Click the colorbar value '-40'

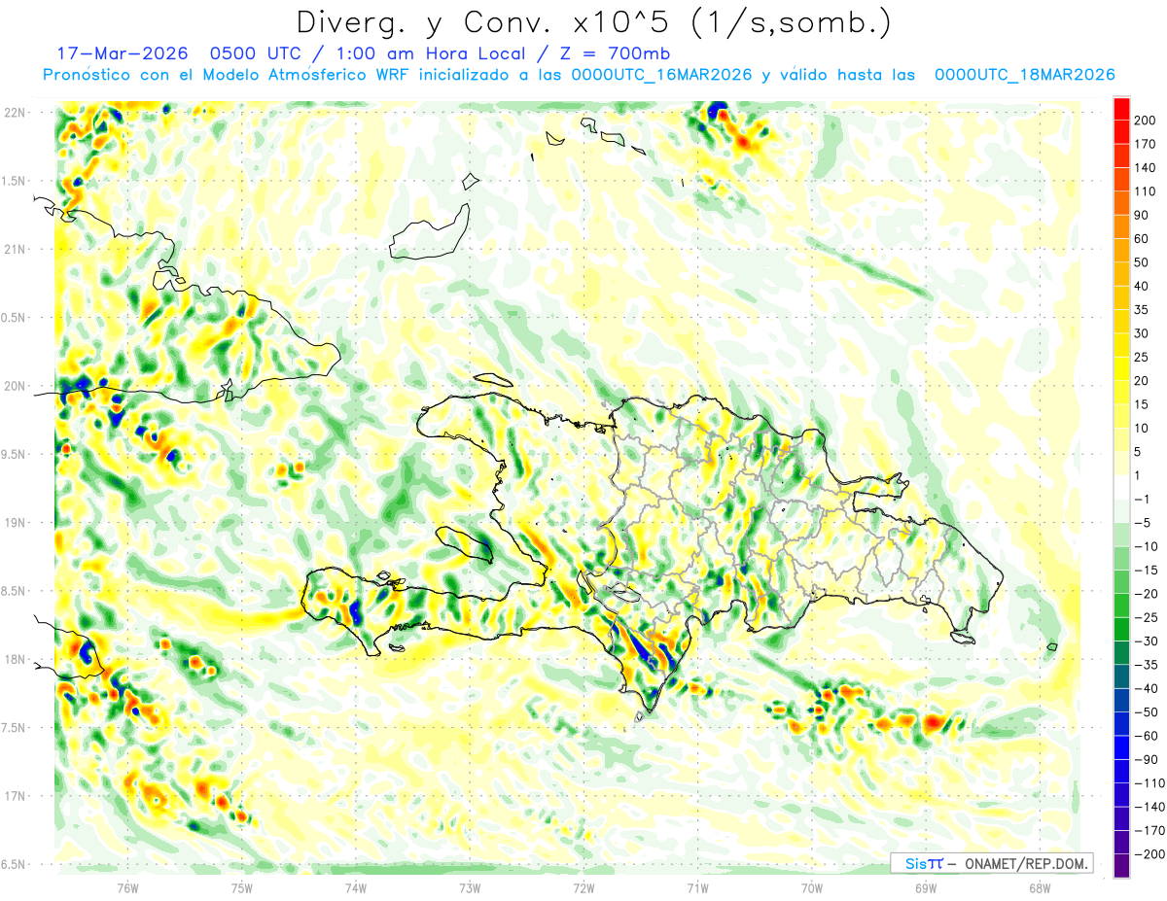(1146, 688)
